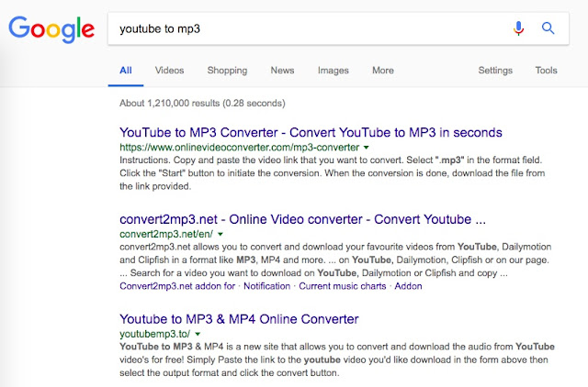Open the Settings menu
This screenshot has height=387, width=588.
point(495,71)
